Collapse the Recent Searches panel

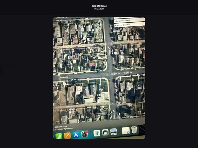coord(129,25)
